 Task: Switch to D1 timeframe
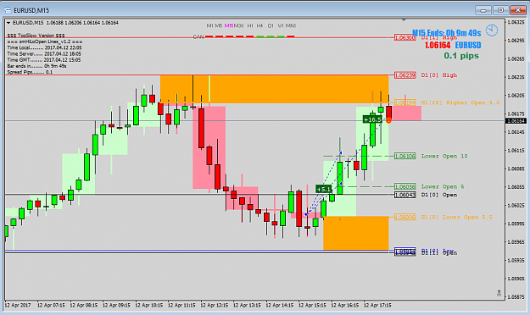tap(271, 25)
